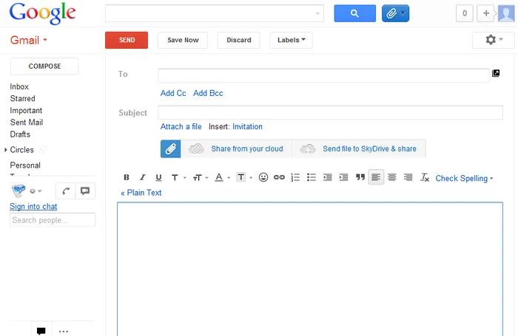Toggle bold formatting in the toolbar

[127, 178]
